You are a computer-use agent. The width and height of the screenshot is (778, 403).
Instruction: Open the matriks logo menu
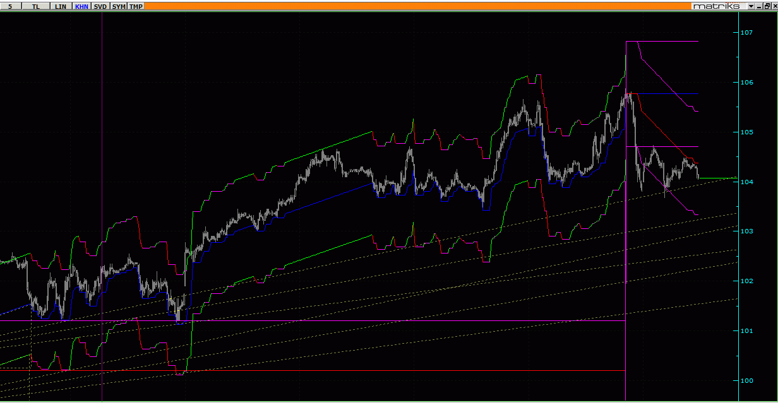tap(718, 6)
